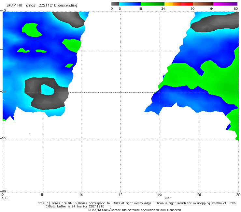
Task: Click the cyan patch inside the gray ring
Action: click(47, 90)
